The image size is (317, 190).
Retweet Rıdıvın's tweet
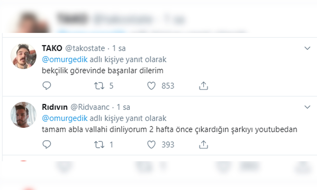pos(99,145)
